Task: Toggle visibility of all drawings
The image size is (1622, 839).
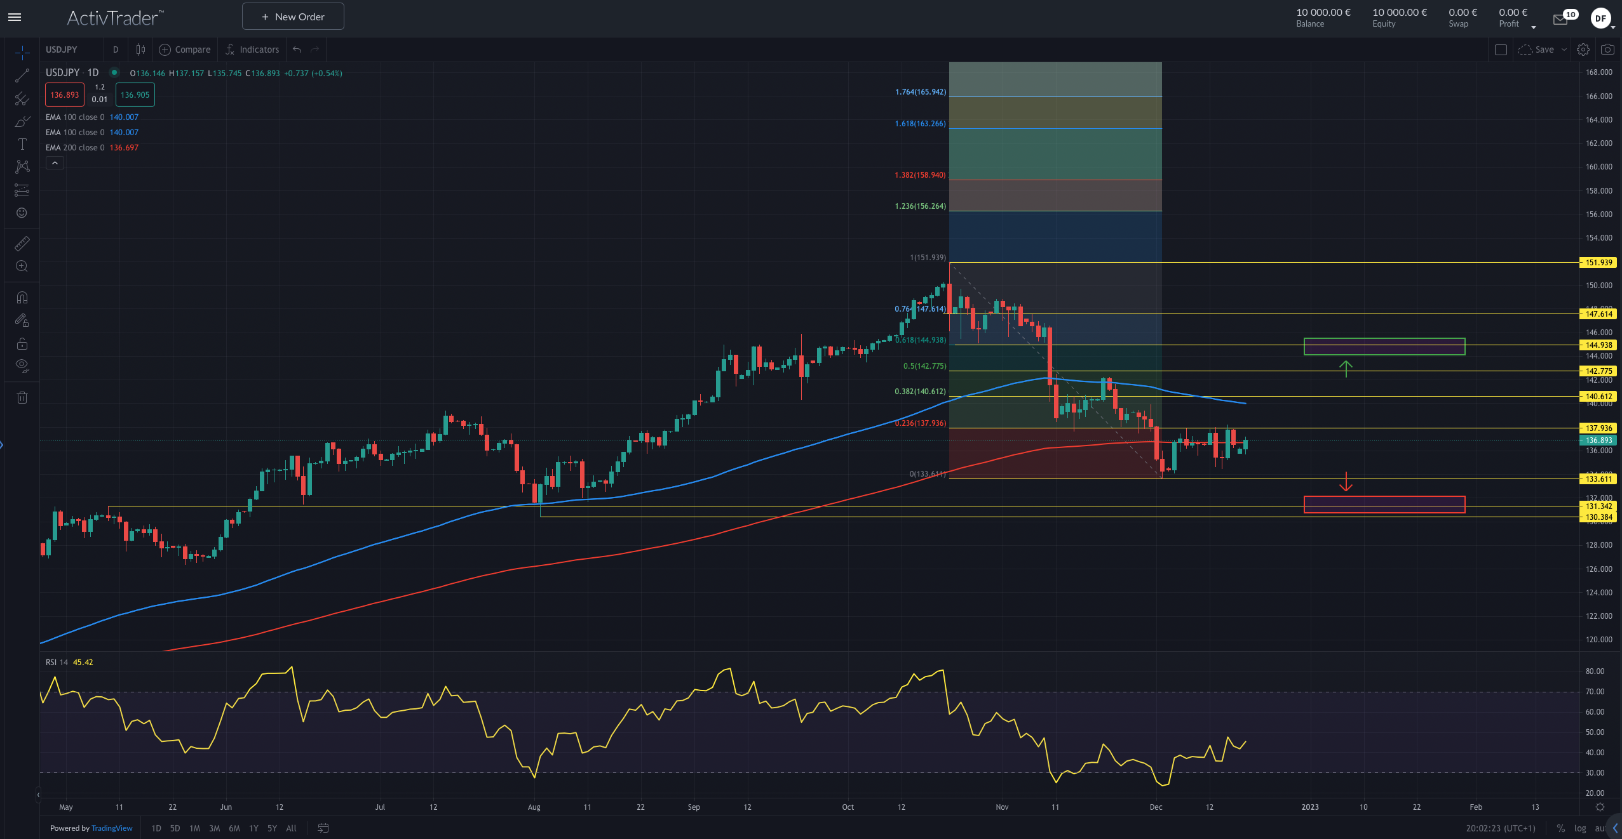Action: [21, 365]
